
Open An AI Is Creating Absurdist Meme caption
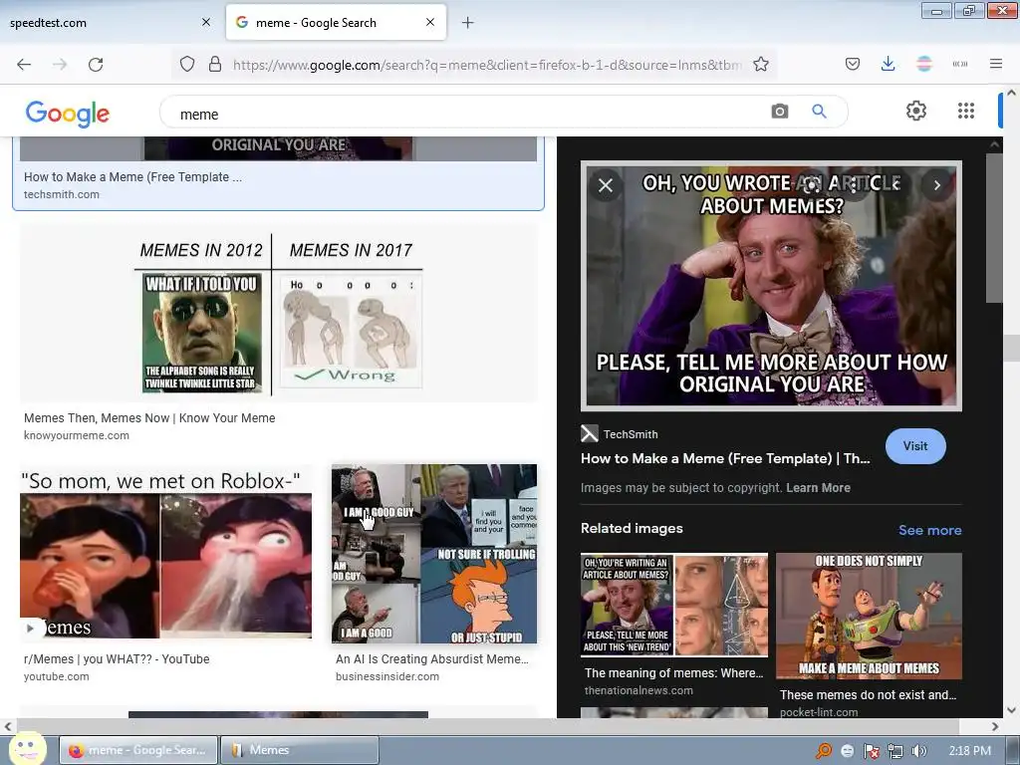pos(432,659)
